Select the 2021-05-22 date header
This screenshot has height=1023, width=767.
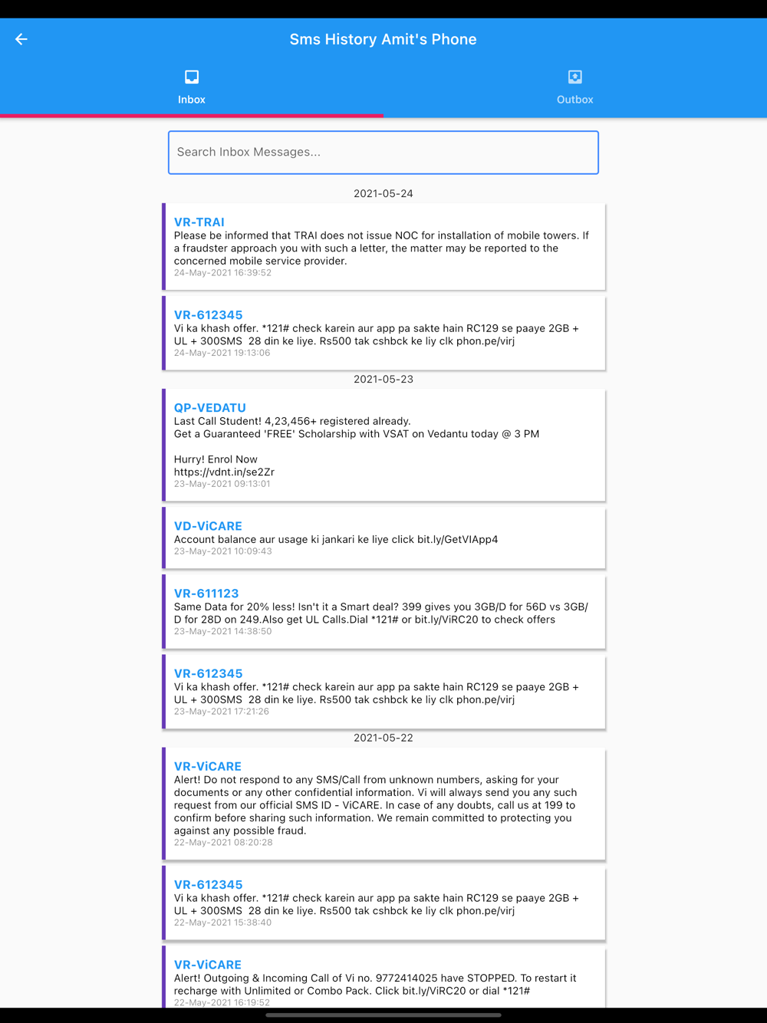click(383, 738)
